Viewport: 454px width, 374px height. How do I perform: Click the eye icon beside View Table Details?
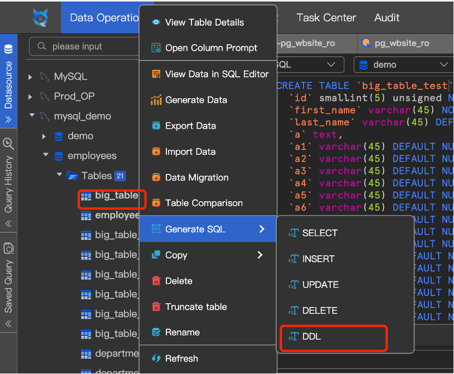156,22
